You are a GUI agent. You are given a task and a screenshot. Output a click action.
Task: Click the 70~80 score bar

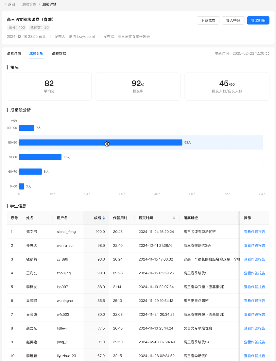[x=40, y=157]
